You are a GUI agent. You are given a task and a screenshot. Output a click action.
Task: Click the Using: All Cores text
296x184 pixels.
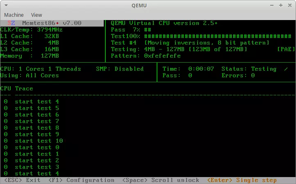(x=30, y=76)
